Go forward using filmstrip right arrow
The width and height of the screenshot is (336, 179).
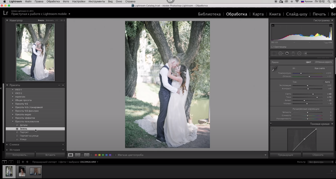pyautogui.click(x=27, y=162)
